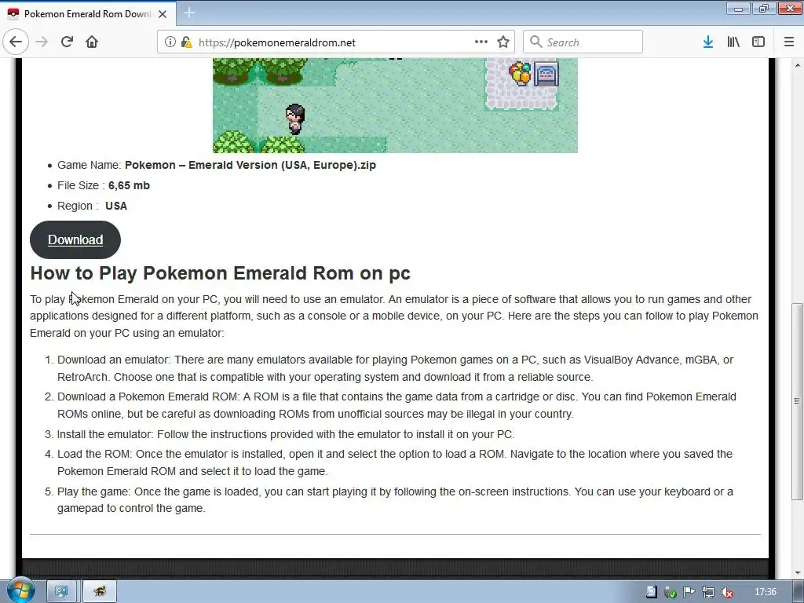Click the page vertical scrollbar thumb
Image resolution: width=804 pixels, height=603 pixels.
[x=797, y=401]
